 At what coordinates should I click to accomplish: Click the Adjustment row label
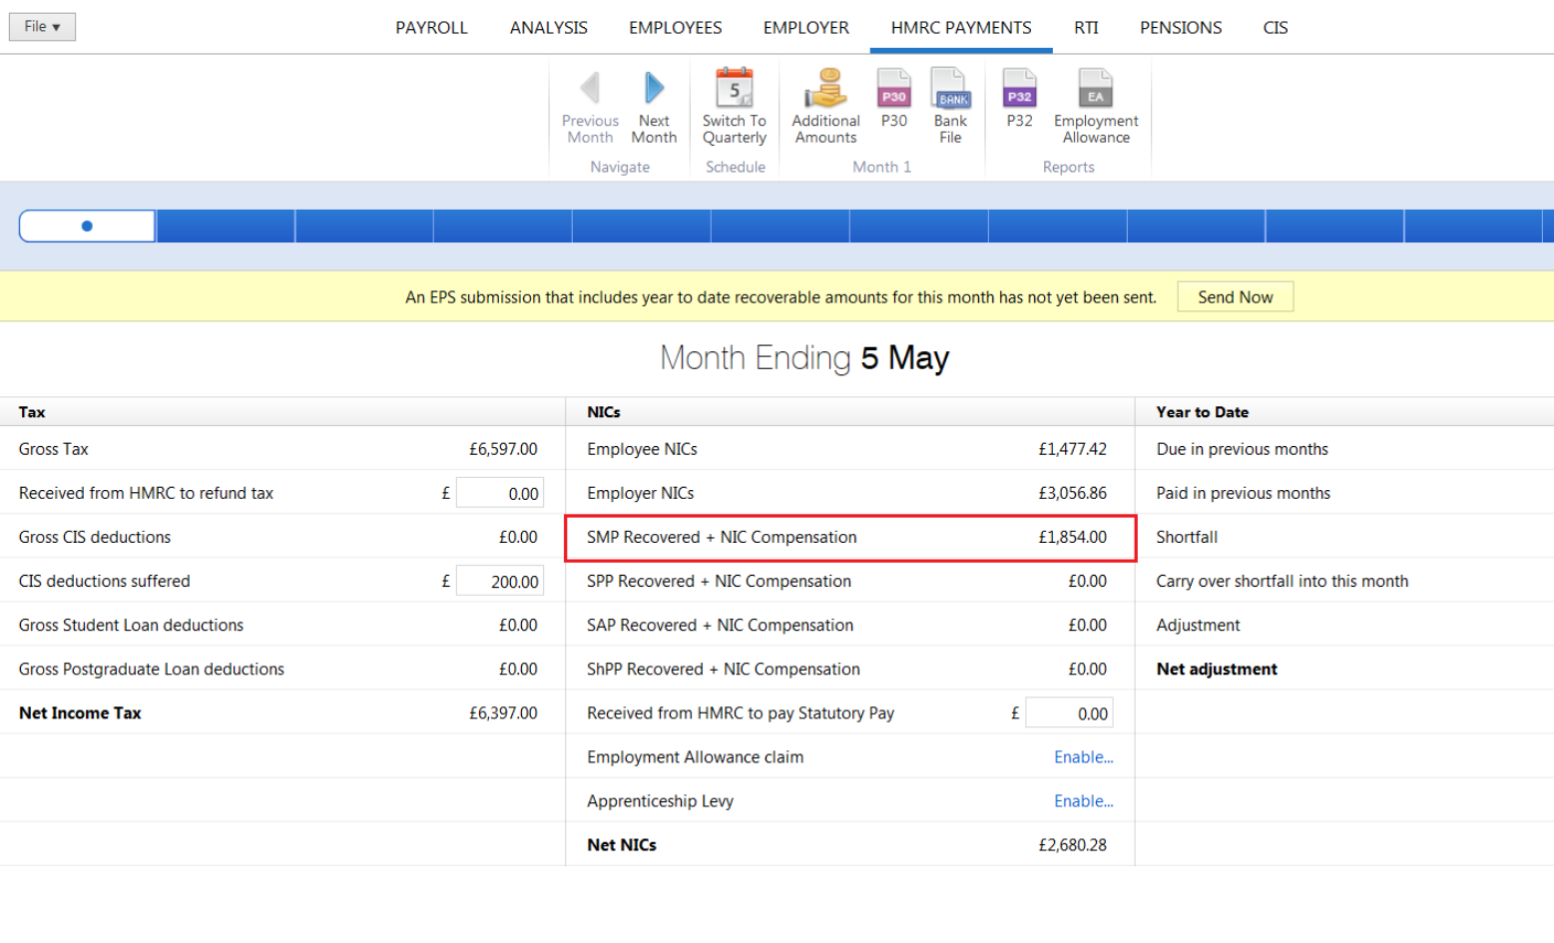coord(1198,625)
